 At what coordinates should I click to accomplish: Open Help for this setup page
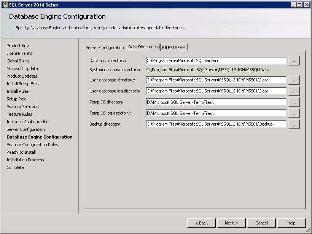(x=291, y=223)
